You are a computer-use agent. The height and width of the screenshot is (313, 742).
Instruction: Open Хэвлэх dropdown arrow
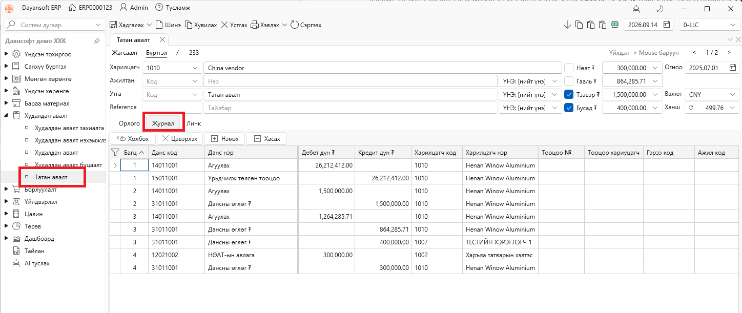pyautogui.click(x=283, y=25)
